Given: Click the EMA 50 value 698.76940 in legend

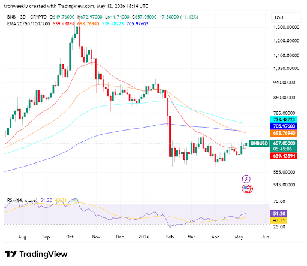Looking at the screenshot, I should click(88, 24).
